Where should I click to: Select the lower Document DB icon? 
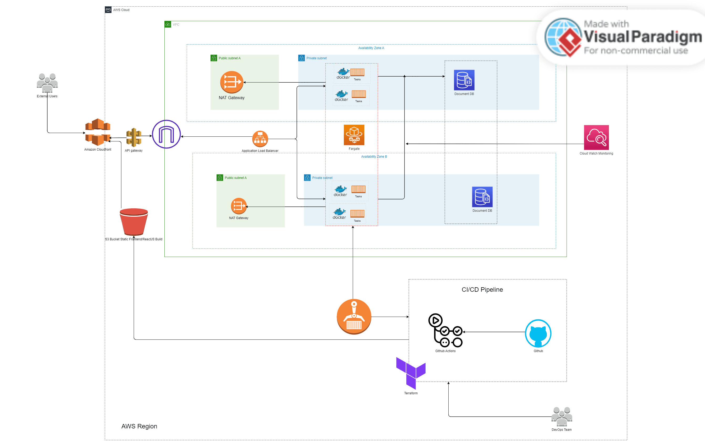(x=482, y=197)
